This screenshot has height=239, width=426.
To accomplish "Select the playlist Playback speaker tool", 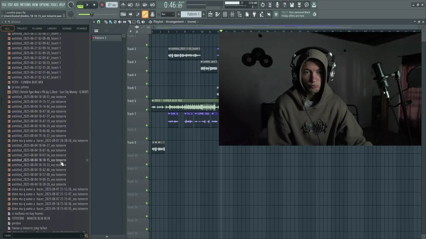I will point(143,22).
